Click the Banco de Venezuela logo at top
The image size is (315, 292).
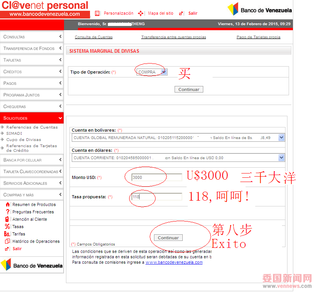point(260,9)
